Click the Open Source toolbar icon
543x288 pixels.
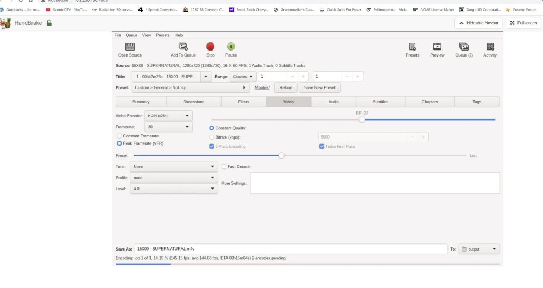tap(130, 47)
